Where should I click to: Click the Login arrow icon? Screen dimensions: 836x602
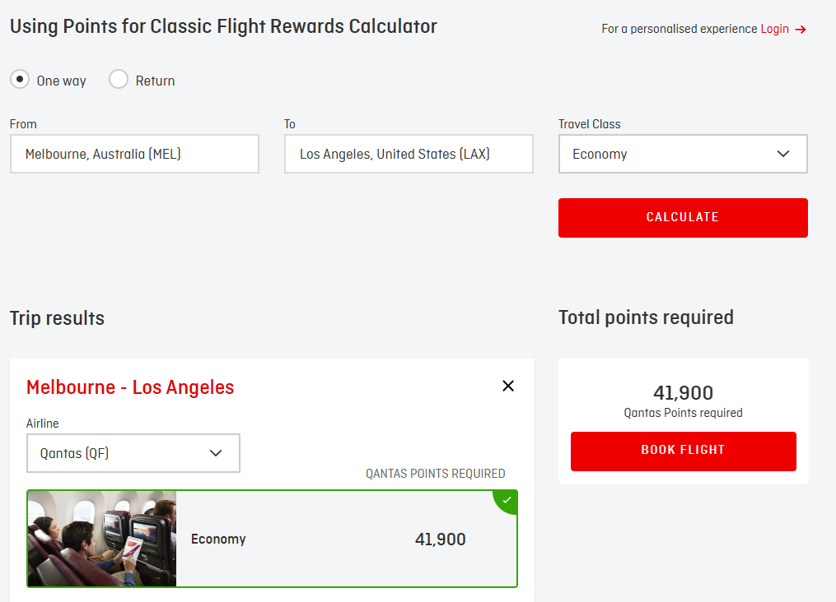[x=801, y=29]
